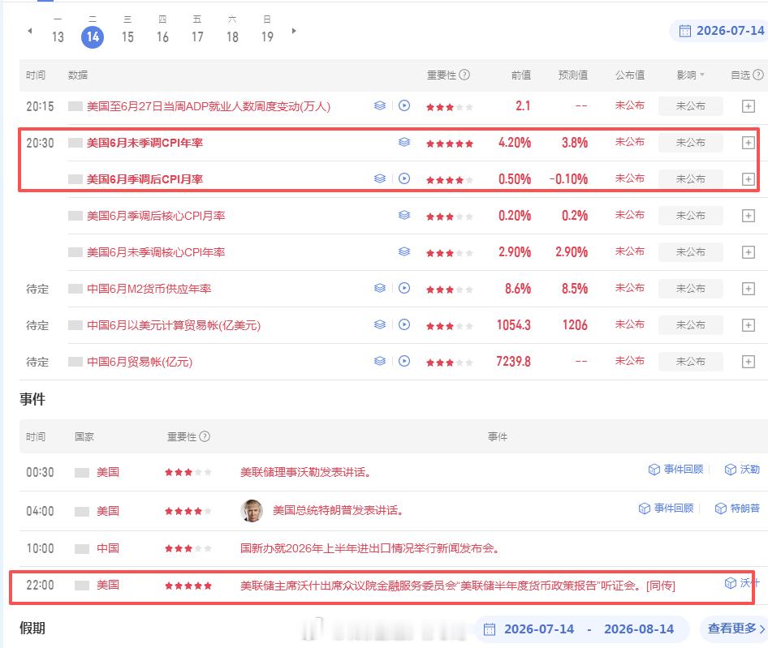Add 季调后CPI月率 to watchlist
This screenshot has height=648, width=768.
[x=749, y=179]
